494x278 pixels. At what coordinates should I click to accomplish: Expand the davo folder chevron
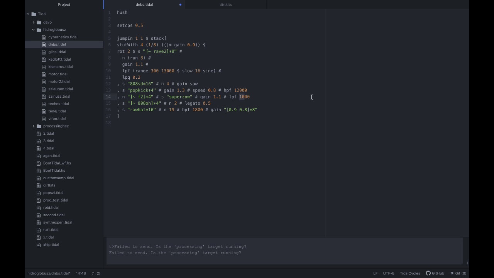click(34, 22)
